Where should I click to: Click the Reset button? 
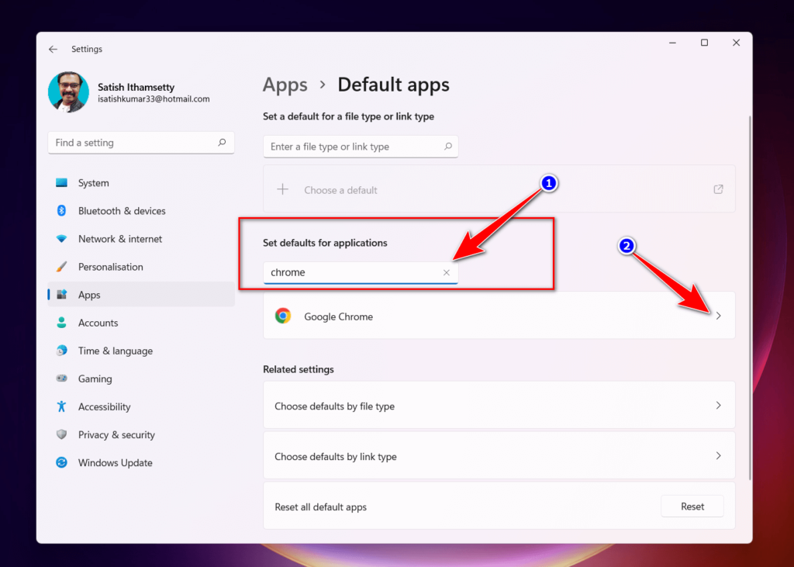click(692, 506)
